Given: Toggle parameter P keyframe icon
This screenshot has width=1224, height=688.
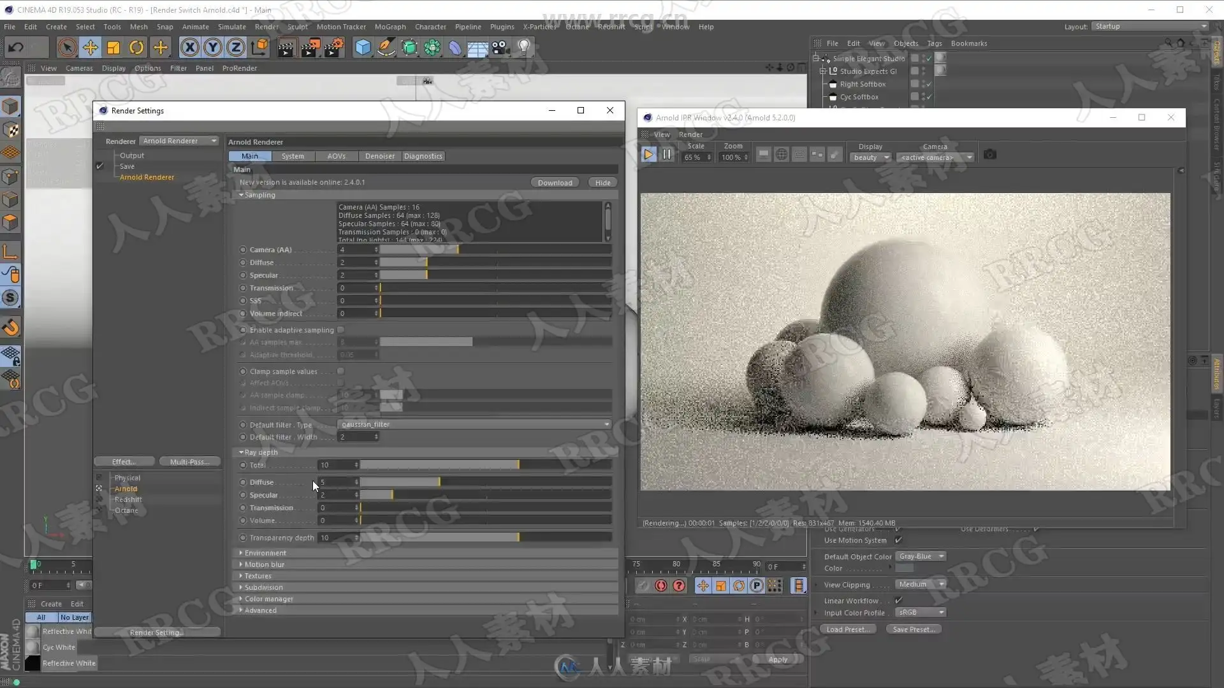Looking at the screenshot, I should [x=756, y=586].
